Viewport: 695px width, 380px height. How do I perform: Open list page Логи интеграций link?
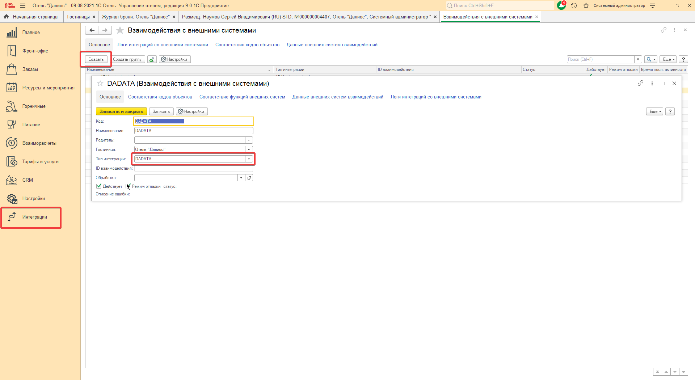coord(163,45)
